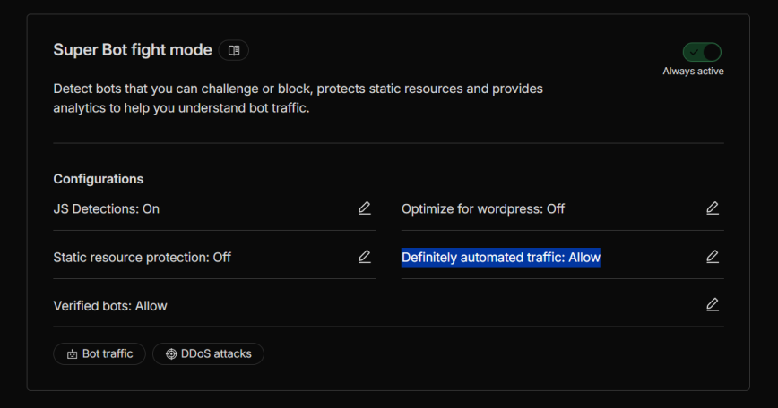The image size is (778, 408).
Task: Click the Configurations section heading
Action: (98, 179)
